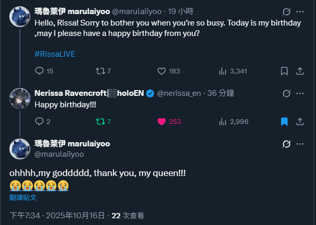The height and width of the screenshot is (225, 316).
Task: Click the 翻譯貼文 translate post link
Action: point(23,197)
